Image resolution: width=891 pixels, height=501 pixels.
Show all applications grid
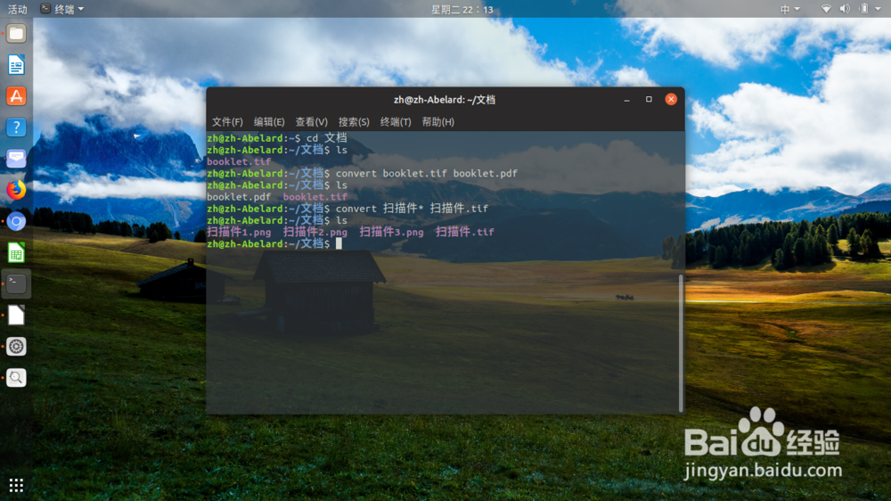click(x=16, y=485)
